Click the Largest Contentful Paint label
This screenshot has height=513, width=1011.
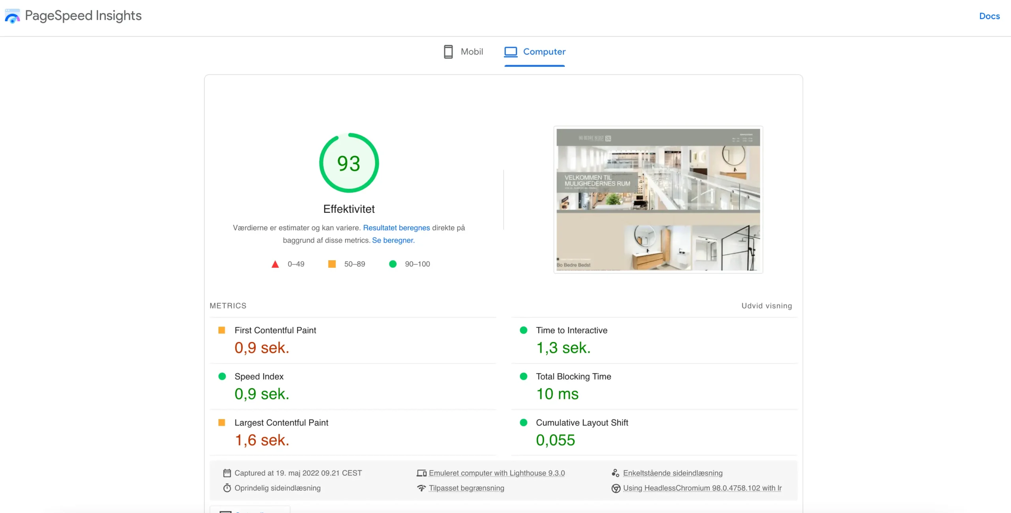click(x=281, y=423)
